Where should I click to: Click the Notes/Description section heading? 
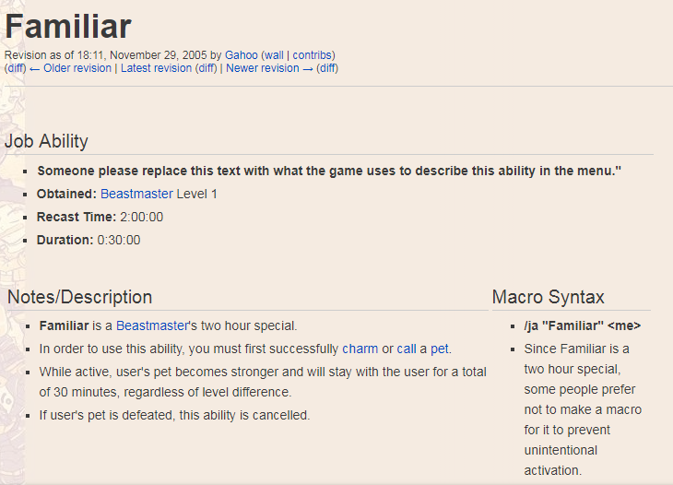[80, 297]
